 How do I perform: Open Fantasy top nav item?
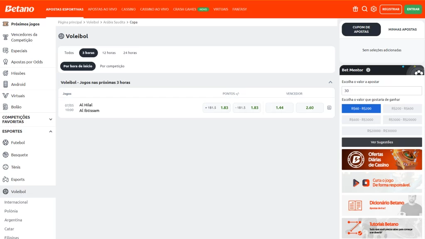point(239,9)
